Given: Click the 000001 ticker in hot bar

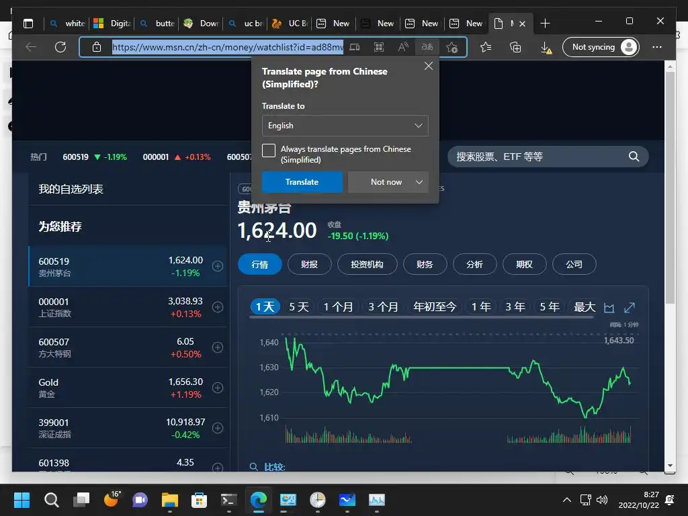Looking at the screenshot, I should click(x=156, y=157).
